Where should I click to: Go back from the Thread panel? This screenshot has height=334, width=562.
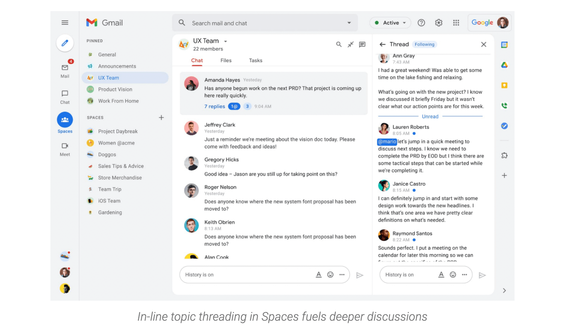(383, 44)
